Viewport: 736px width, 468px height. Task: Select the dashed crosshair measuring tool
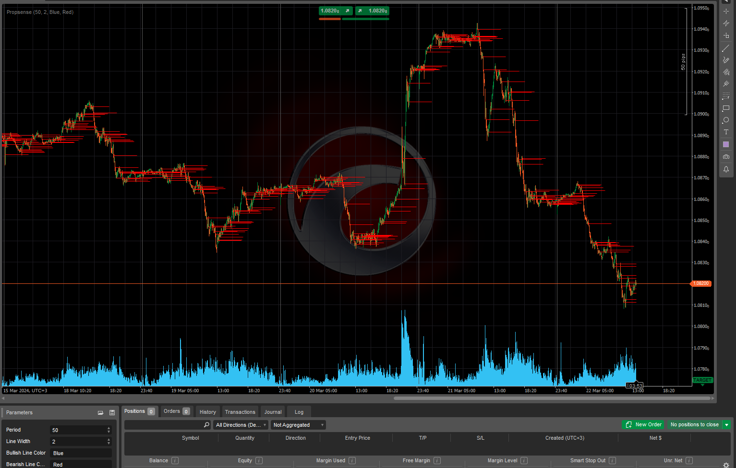click(x=726, y=23)
